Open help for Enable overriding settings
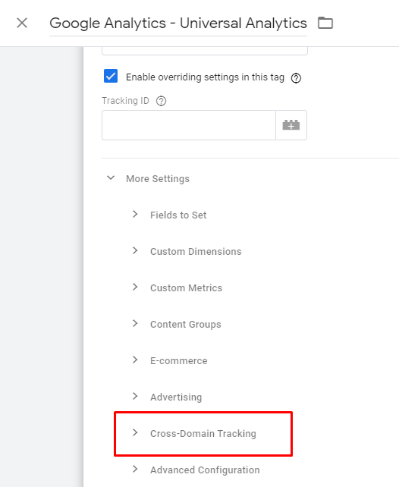The image size is (399, 487). (296, 78)
